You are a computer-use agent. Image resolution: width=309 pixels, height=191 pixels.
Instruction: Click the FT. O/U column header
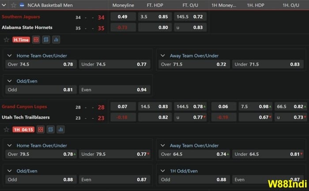[191, 5]
